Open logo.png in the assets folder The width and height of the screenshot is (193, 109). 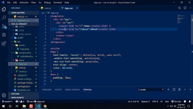coord(24,49)
